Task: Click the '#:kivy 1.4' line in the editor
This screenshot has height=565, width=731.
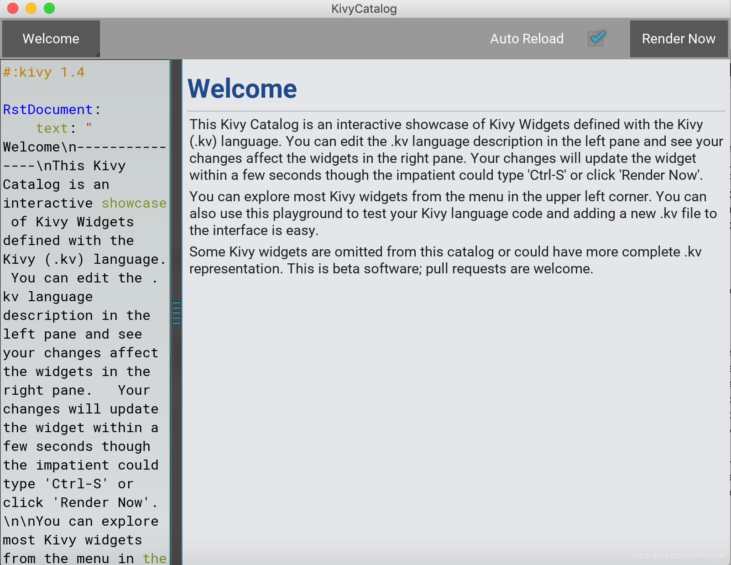Action: tap(44, 72)
